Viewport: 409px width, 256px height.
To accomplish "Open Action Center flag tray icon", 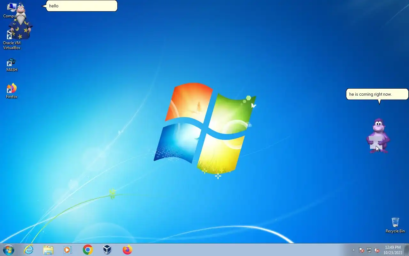I will click(361, 250).
